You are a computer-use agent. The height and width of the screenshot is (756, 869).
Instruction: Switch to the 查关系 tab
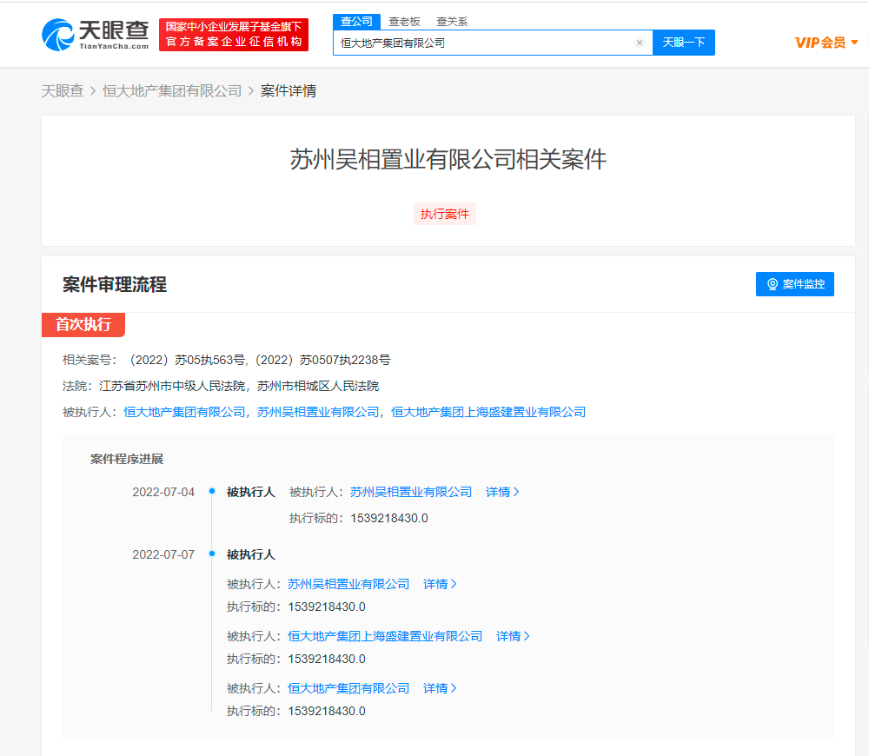click(452, 22)
